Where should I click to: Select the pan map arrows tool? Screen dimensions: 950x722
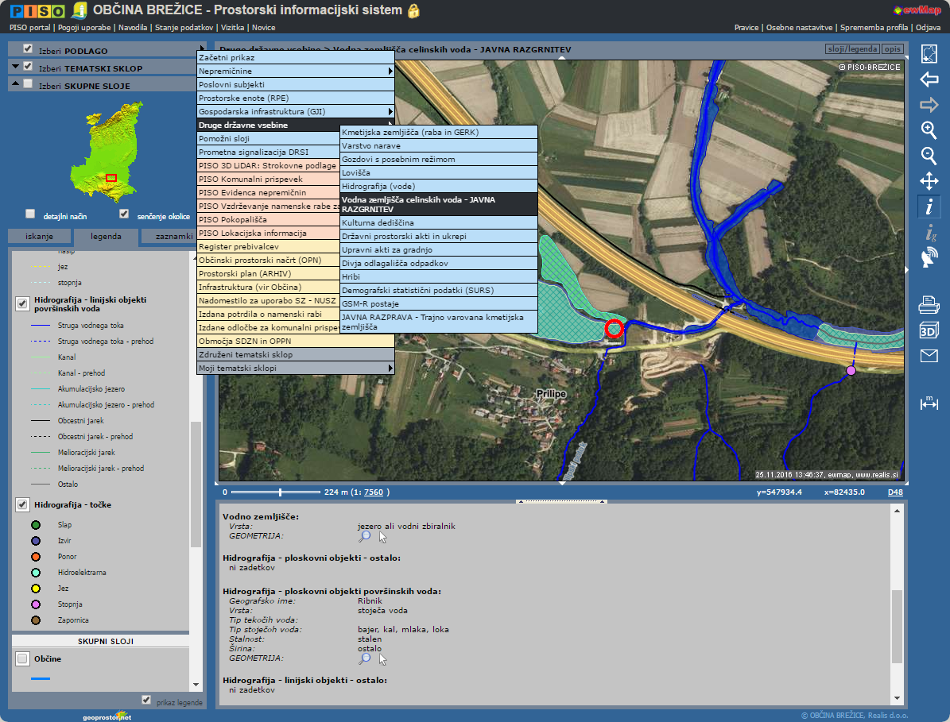tap(929, 181)
